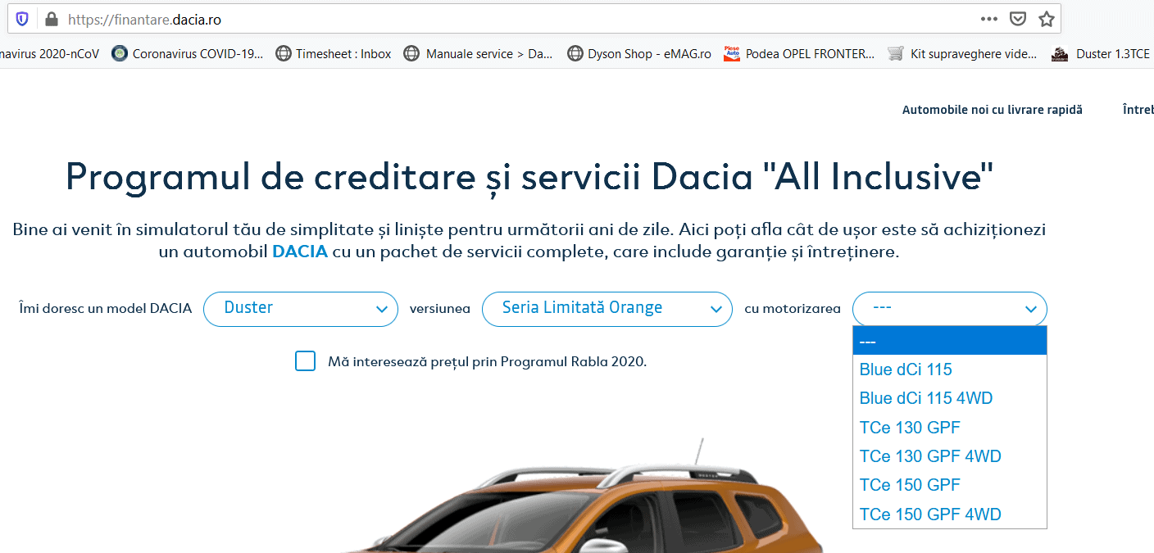Collapse the motorizare engine dropdown
This screenshot has width=1154, height=553.
[949, 309]
